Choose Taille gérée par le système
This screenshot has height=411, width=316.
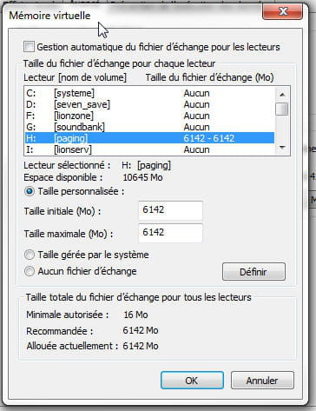[30, 255]
